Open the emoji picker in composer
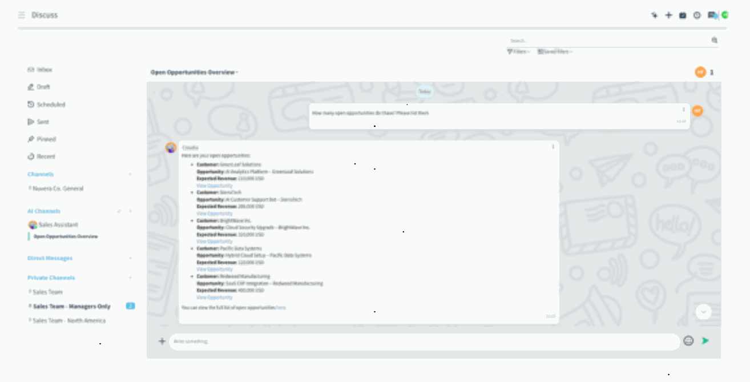 point(688,341)
